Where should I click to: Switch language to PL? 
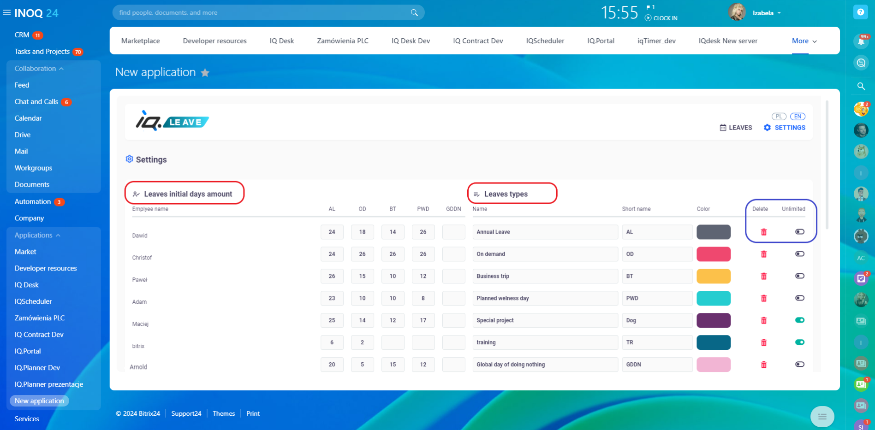[779, 117]
